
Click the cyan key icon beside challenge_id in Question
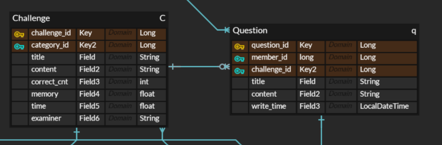click(240, 71)
